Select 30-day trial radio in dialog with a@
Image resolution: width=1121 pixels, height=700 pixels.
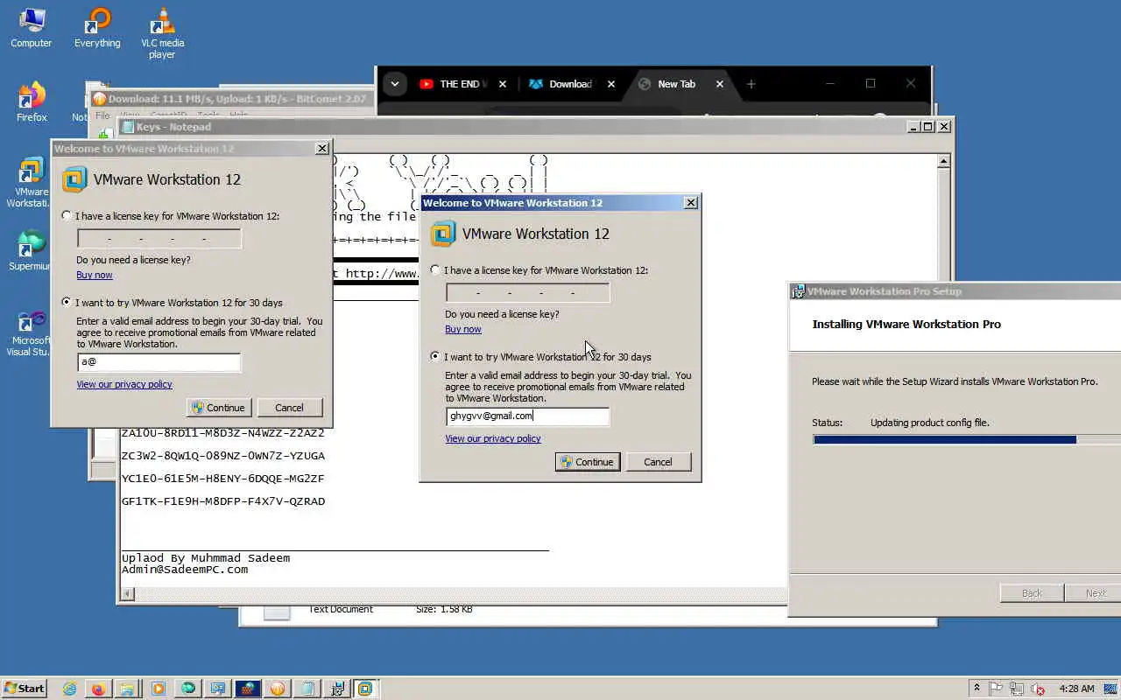pyautogui.click(x=67, y=302)
